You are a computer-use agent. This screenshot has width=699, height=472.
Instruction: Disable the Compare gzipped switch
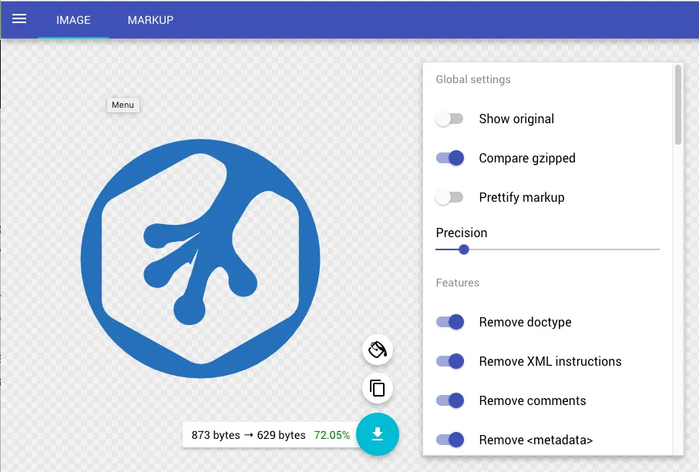tap(450, 159)
